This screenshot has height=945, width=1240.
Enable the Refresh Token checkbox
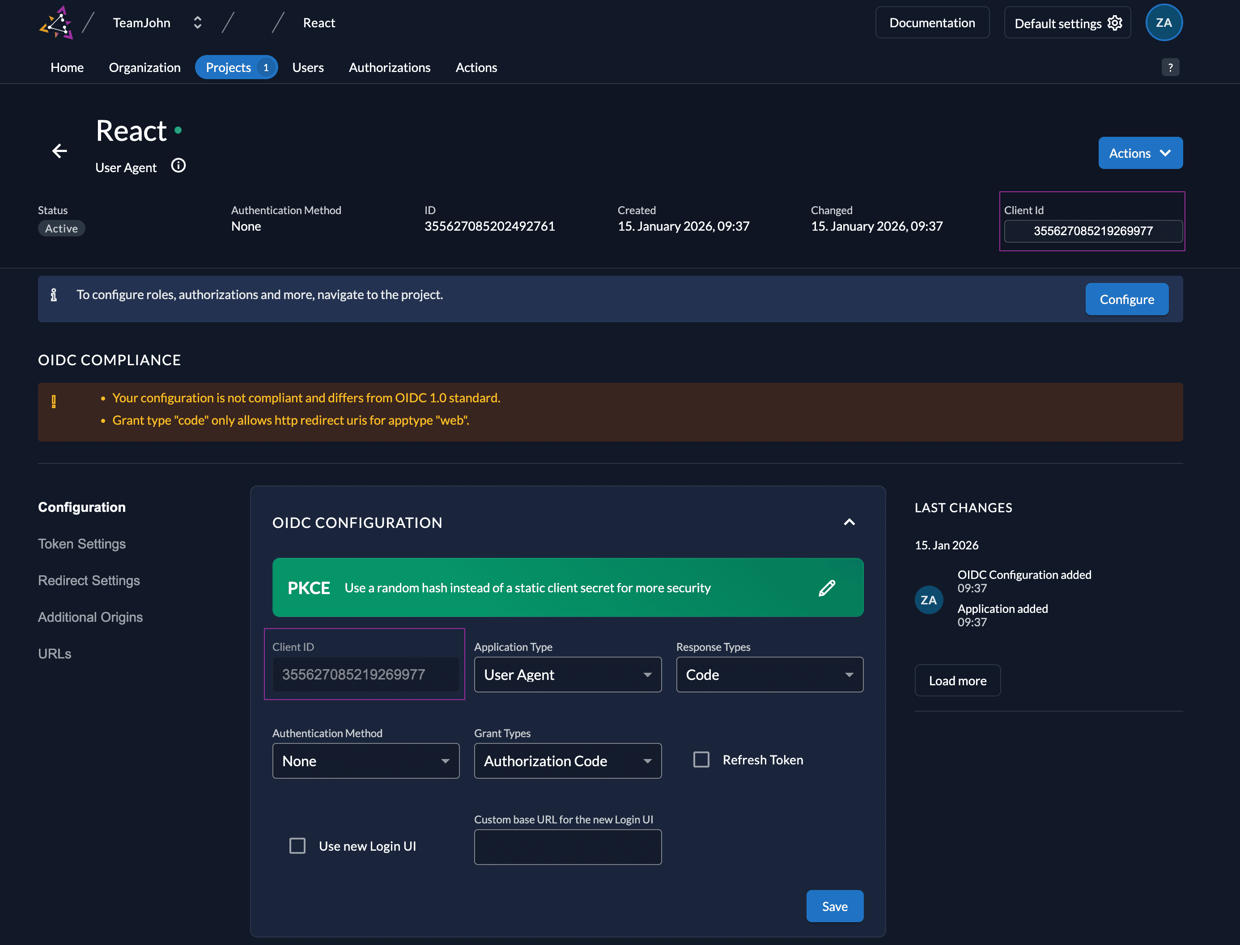[701, 759]
